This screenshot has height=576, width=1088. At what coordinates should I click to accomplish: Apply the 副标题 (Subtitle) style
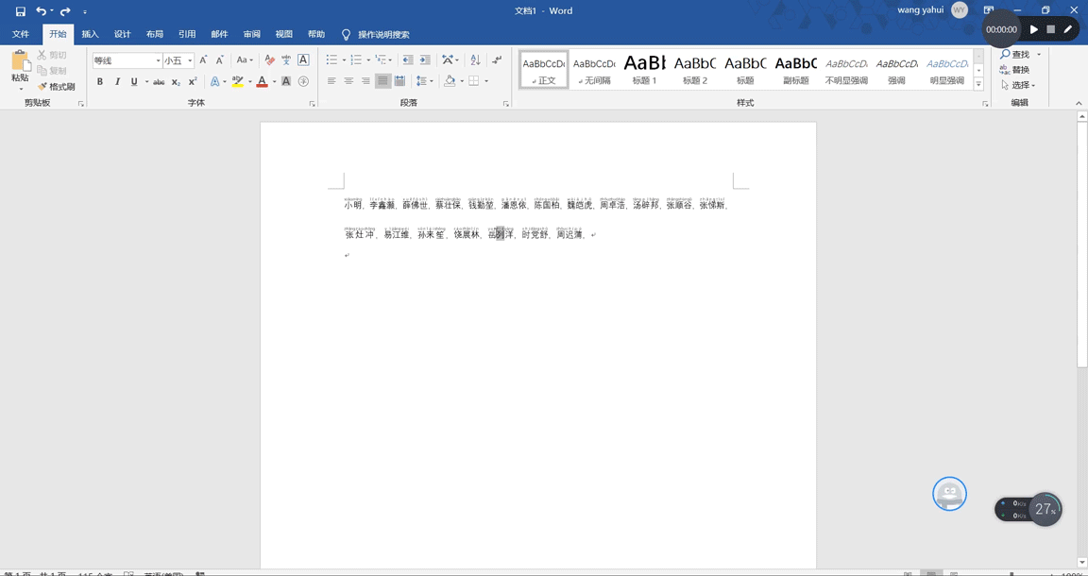(796, 69)
